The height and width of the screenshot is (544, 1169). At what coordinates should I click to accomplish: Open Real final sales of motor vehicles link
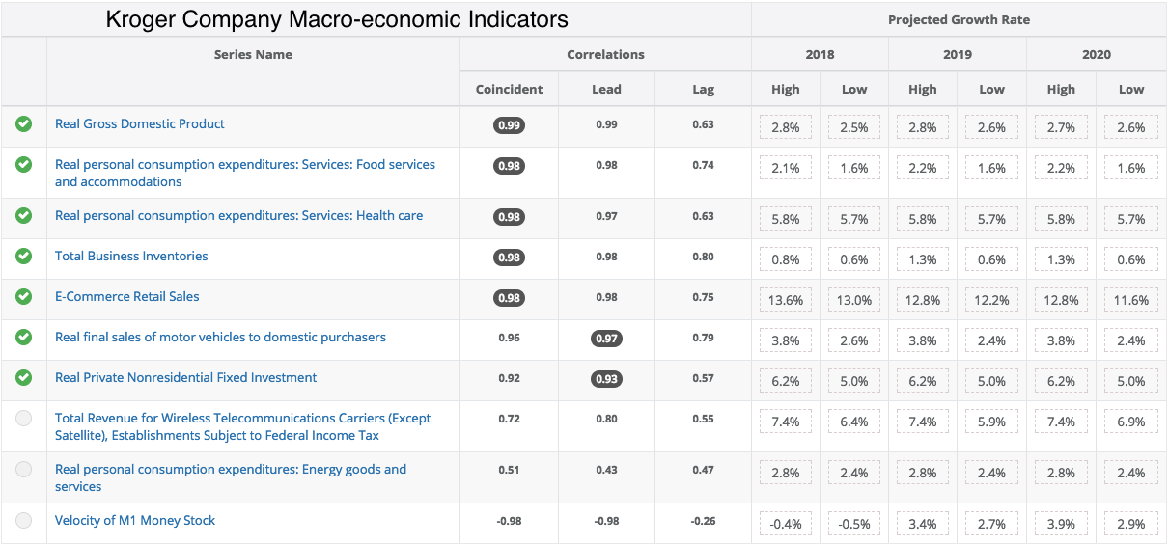tap(220, 337)
